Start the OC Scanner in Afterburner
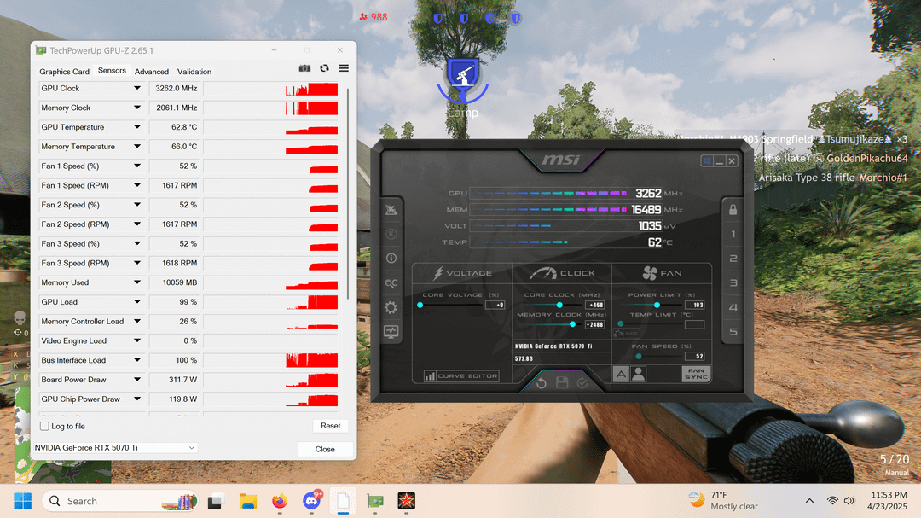This screenshot has height=518, width=921. pyautogui.click(x=391, y=282)
